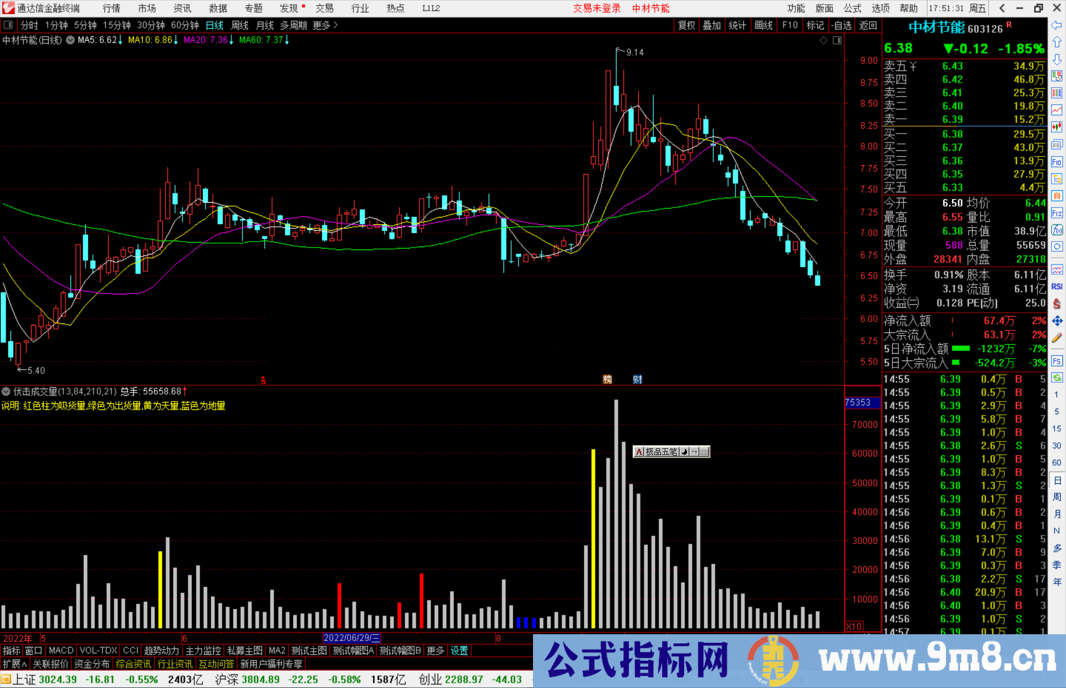
Task: Open the F10 company info sidebar icon
Action: [x=1057, y=162]
